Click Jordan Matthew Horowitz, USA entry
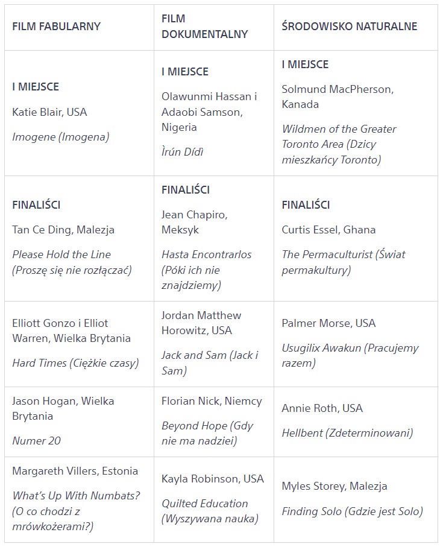This screenshot has height=547, width=443. (x=201, y=323)
